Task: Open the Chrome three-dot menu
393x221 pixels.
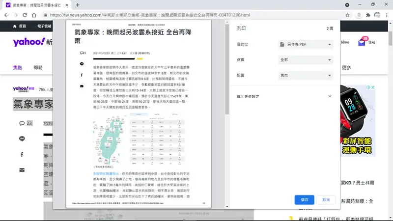Action: click(387, 15)
